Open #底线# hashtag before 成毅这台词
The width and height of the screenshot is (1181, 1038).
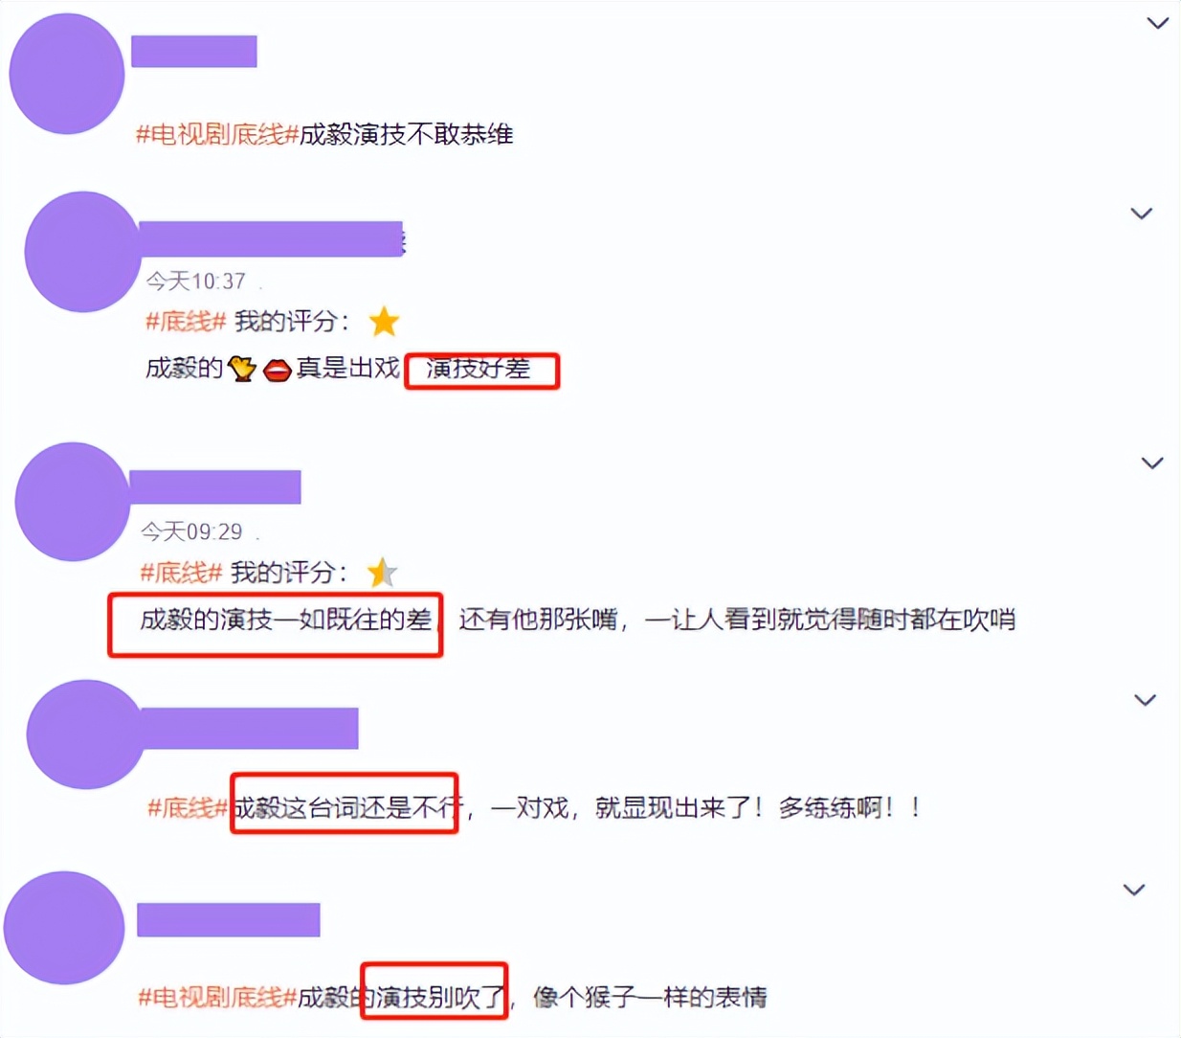[189, 808]
